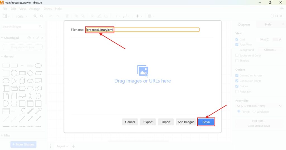Image resolution: width=286 pixels, height=150 pixels.
Task: Open the Arrange menu
Action: click(35, 9)
